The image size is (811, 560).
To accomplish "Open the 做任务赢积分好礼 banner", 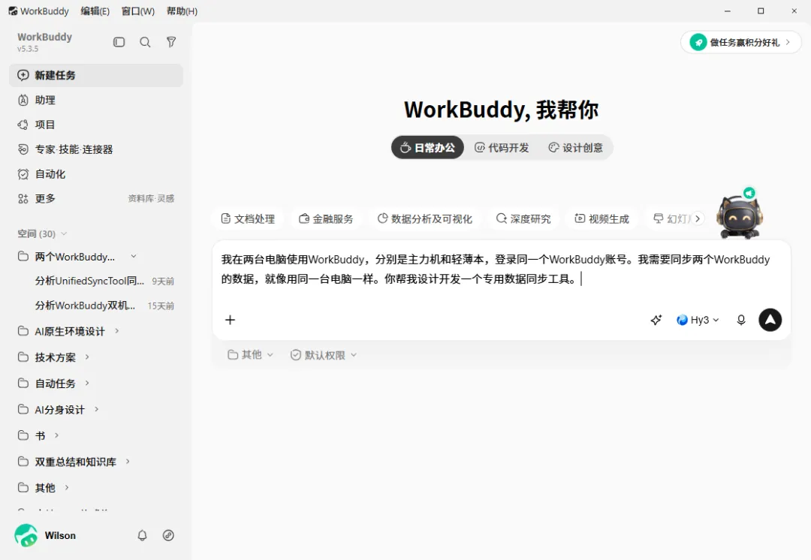I will click(x=740, y=42).
